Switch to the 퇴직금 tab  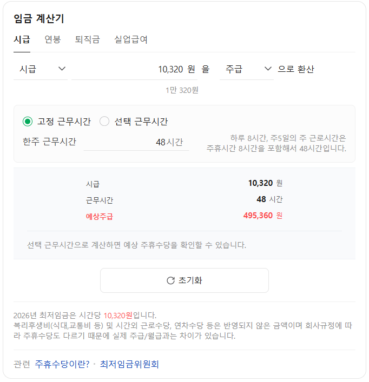[x=87, y=39]
